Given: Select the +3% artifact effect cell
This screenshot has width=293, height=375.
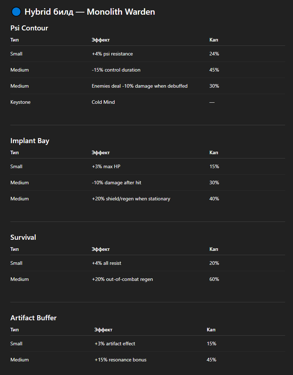Looking at the screenshot, I should (x=115, y=344).
